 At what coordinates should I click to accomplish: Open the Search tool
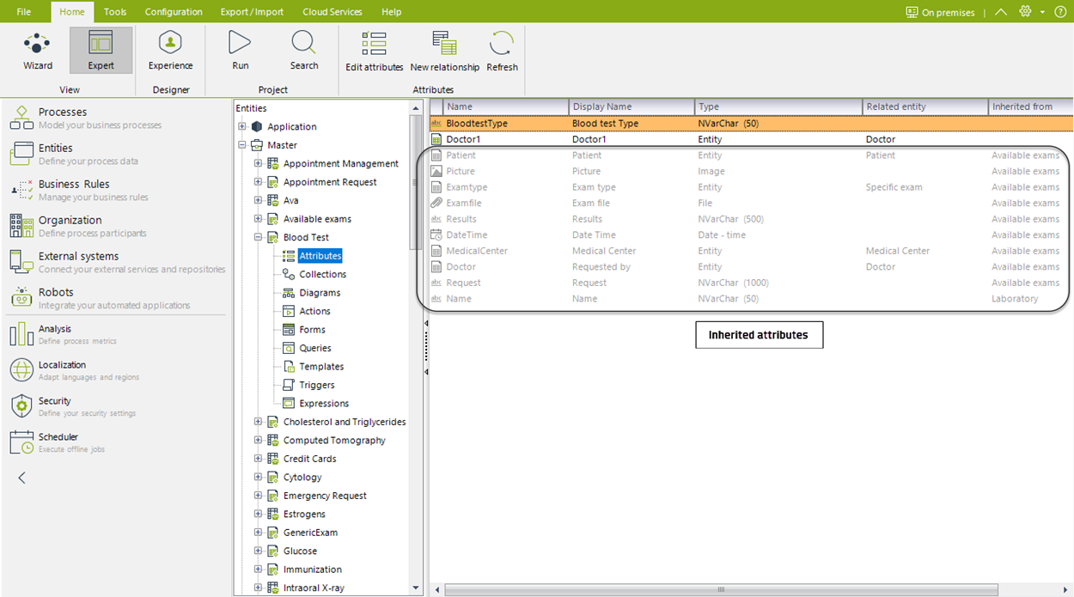[304, 51]
